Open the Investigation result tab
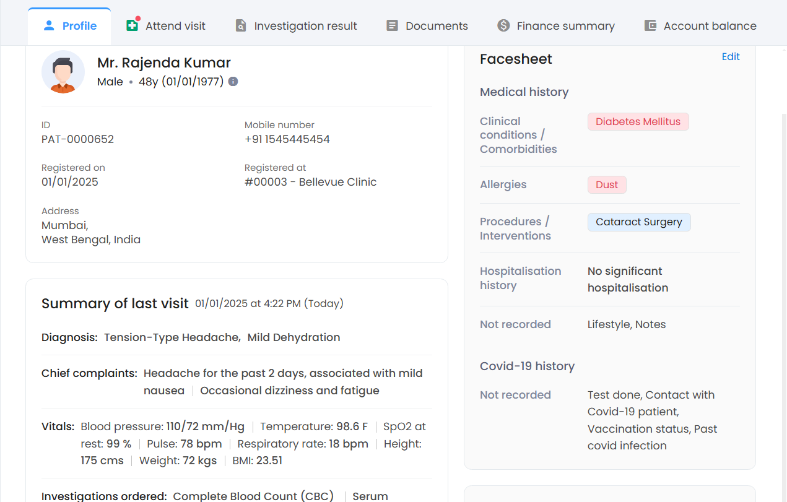Screen dimensions: 787x502 [x=305, y=26]
